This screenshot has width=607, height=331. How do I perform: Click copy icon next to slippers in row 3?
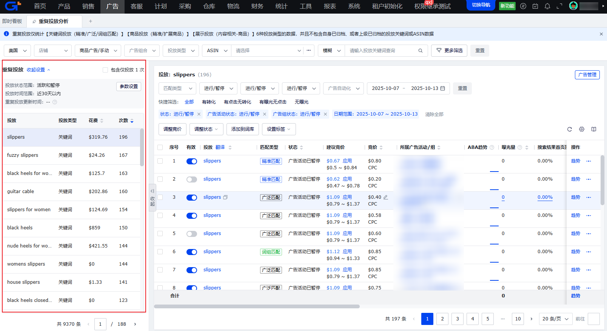(225, 197)
